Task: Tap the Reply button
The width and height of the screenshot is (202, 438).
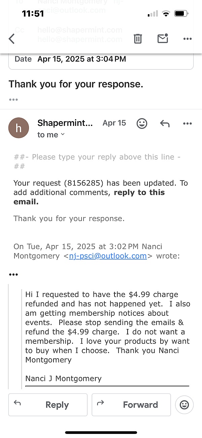Action: (48, 405)
